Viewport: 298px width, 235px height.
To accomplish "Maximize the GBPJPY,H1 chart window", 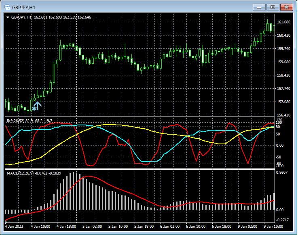I will click(x=273, y=7).
